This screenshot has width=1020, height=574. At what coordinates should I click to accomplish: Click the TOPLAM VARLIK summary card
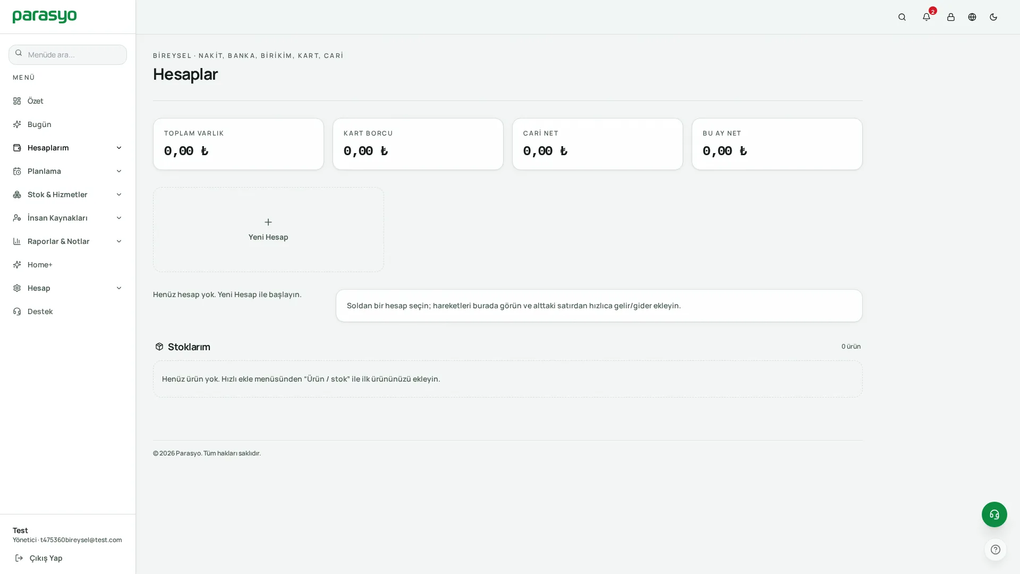(x=239, y=144)
